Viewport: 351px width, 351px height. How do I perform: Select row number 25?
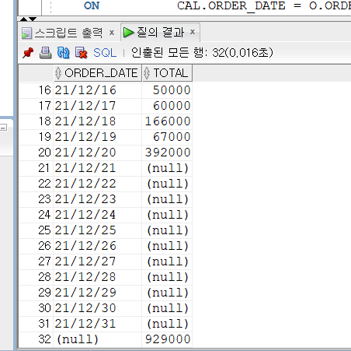(36, 230)
